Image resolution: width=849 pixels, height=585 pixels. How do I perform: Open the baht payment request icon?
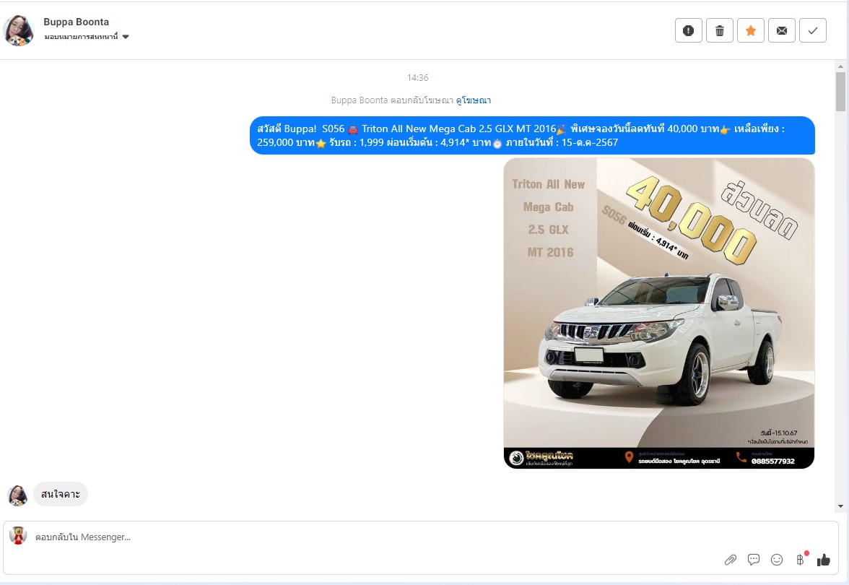pyautogui.click(x=801, y=559)
